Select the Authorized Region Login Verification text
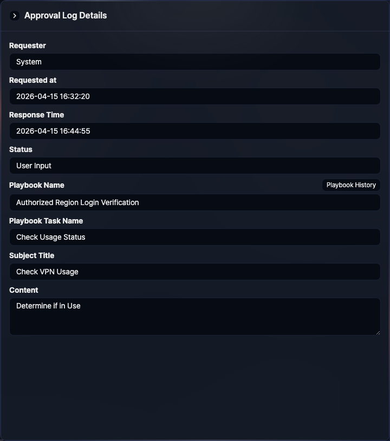The image size is (390, 441). click(x=78, y=202)
